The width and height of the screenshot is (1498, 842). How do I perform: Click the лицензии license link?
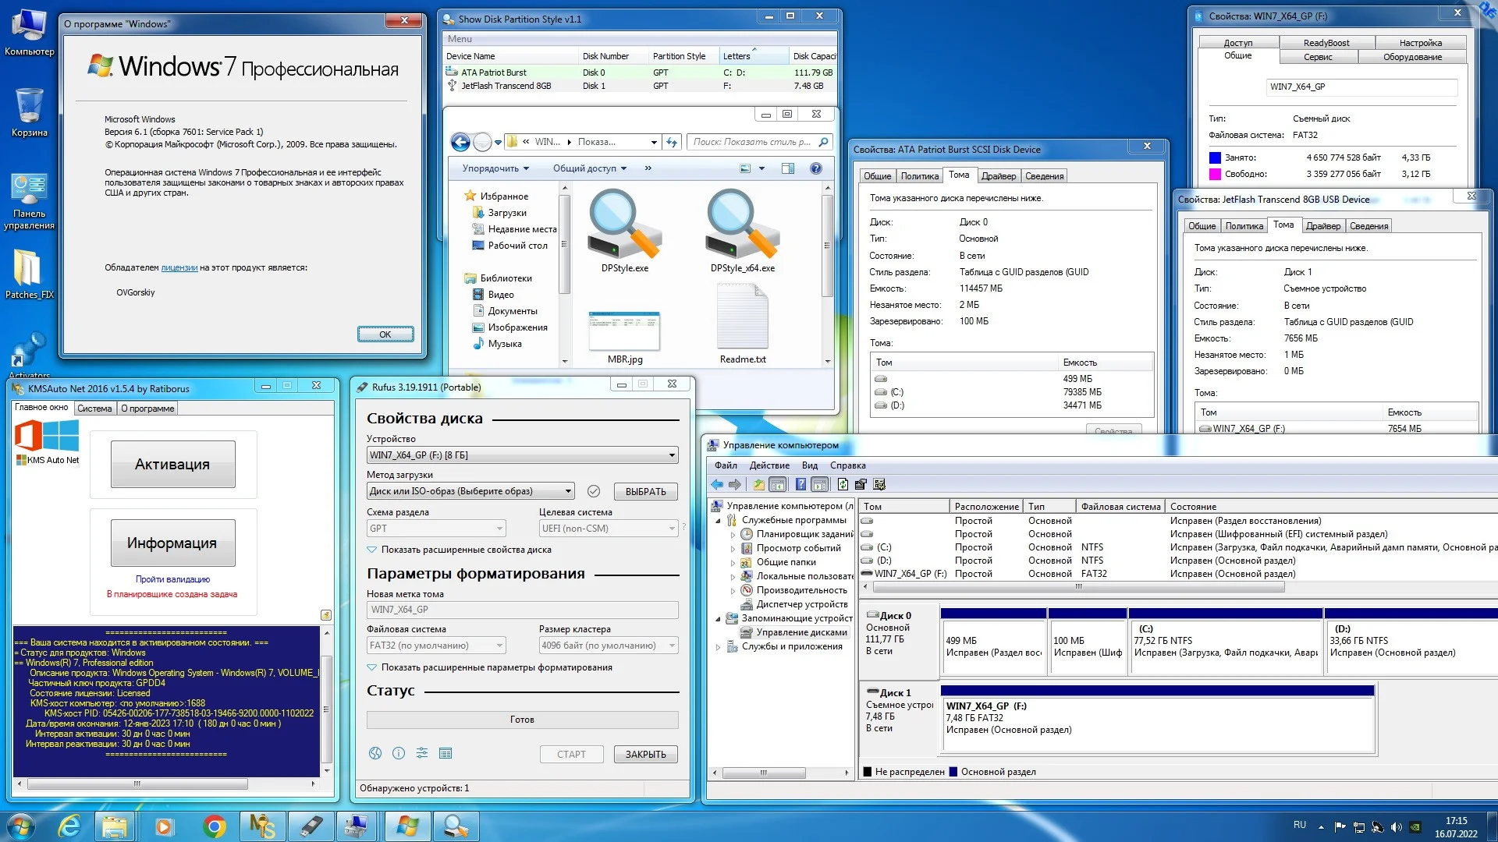coord(179,267)
